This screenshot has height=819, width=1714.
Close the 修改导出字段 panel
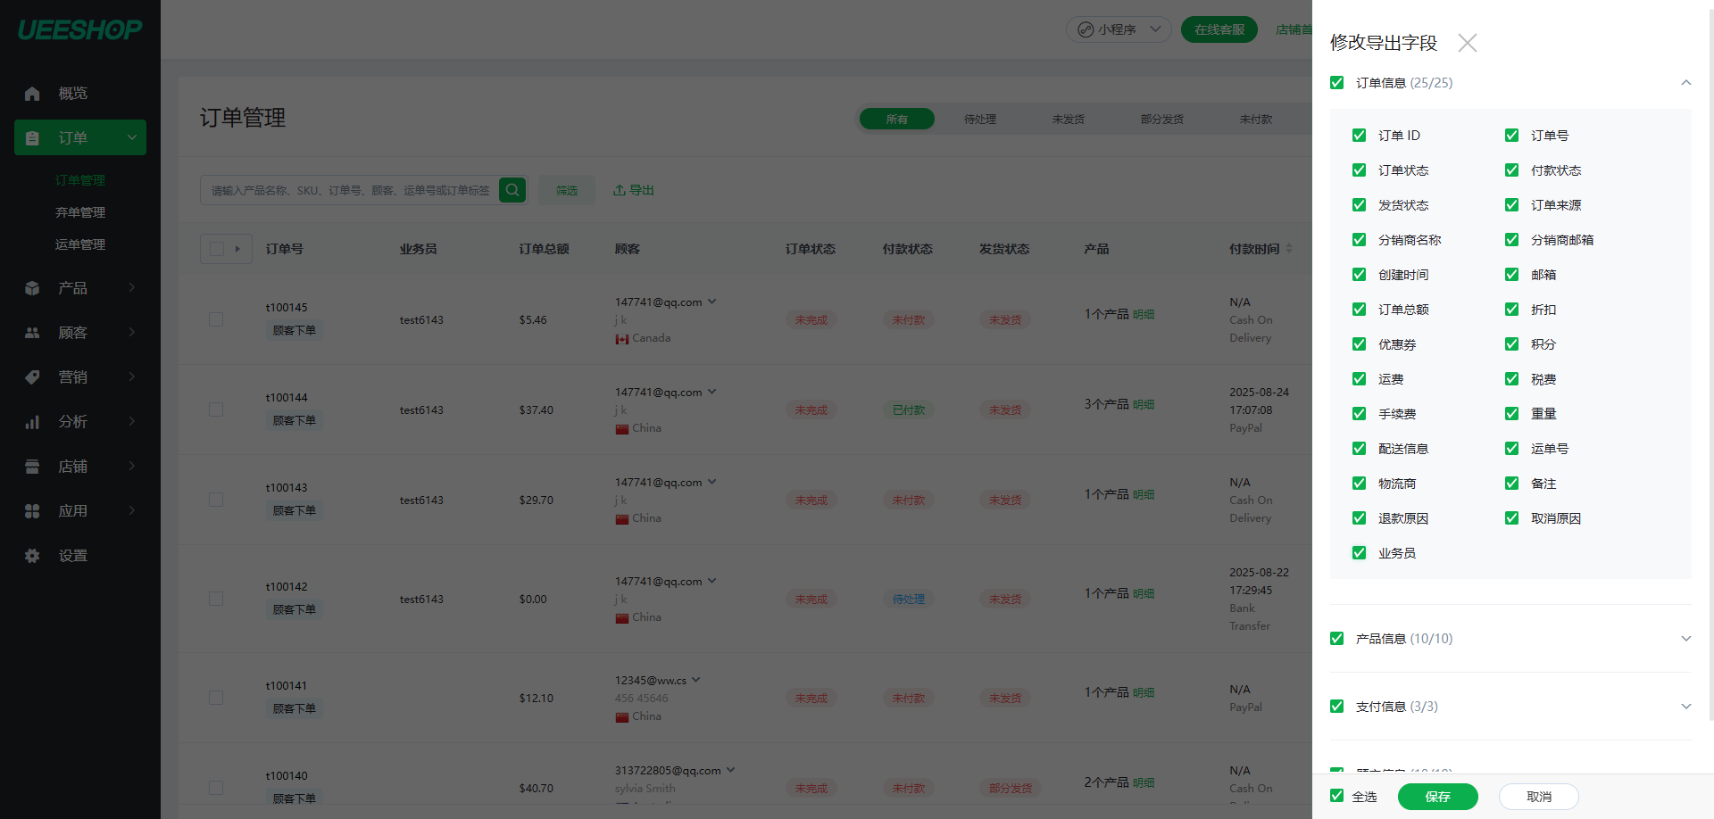pos(1467,43)
